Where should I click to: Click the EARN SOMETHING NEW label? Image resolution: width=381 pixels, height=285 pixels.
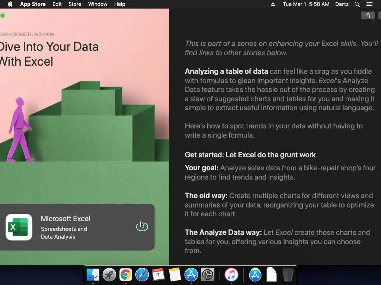click(x=27, y=34)
